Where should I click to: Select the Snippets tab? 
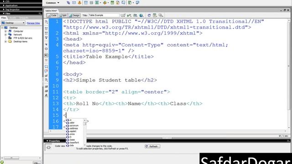click(x=24, y=18)
